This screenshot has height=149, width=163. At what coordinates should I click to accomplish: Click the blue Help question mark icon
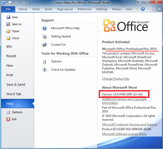(143, 9)
